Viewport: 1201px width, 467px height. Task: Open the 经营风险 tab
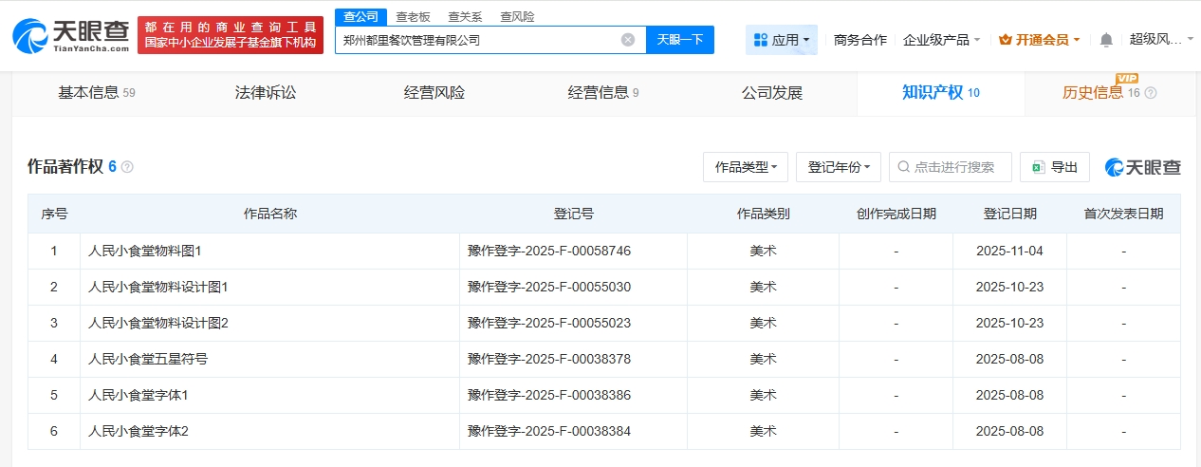(x=434, y=93)
